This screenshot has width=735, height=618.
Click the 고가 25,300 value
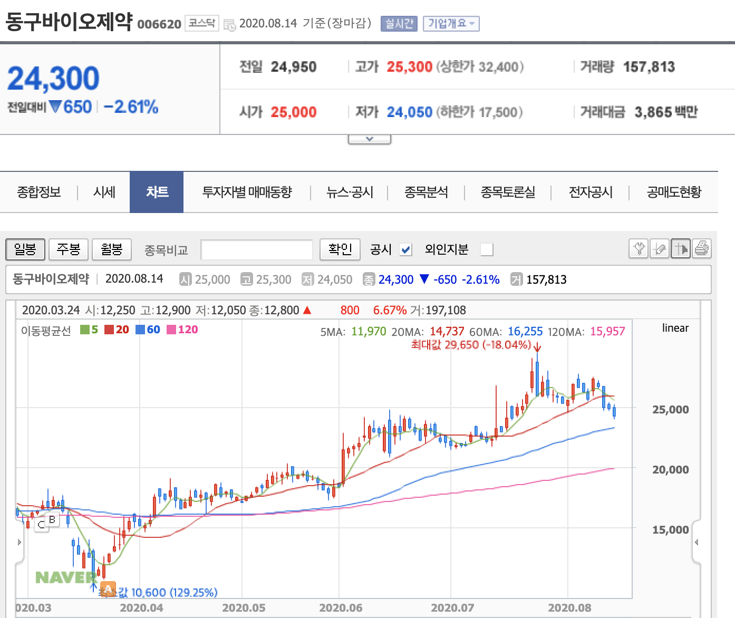coord(410,67)
